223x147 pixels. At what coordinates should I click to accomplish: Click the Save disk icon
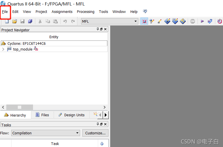click(x=22, y=21)
